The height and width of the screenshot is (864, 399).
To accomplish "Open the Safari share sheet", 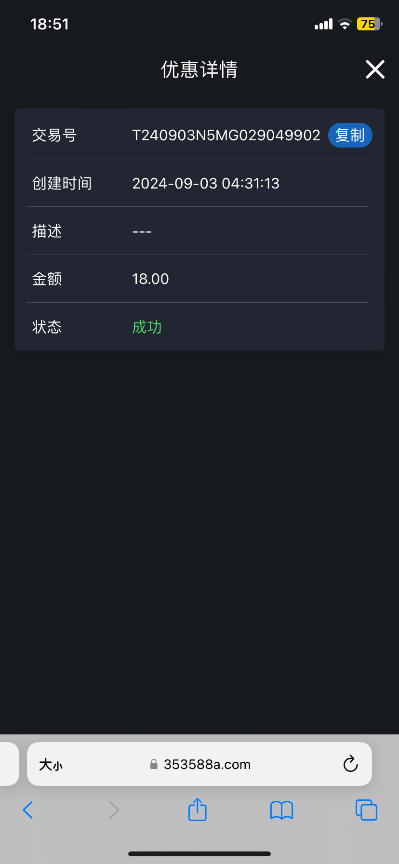I will coord(197,810).
